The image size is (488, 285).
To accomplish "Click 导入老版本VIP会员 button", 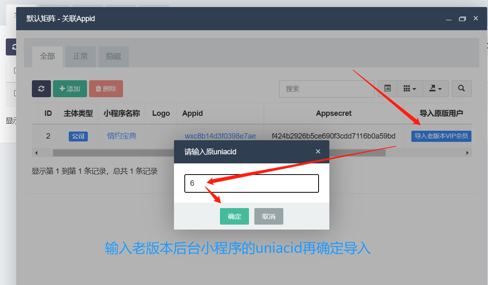I will tap(441, 136).
